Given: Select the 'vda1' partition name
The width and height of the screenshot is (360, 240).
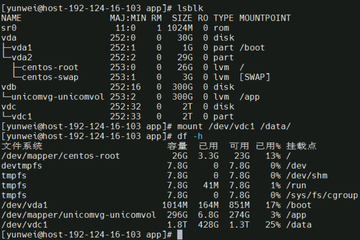Looking at the screenshot, I should (22, 48).
